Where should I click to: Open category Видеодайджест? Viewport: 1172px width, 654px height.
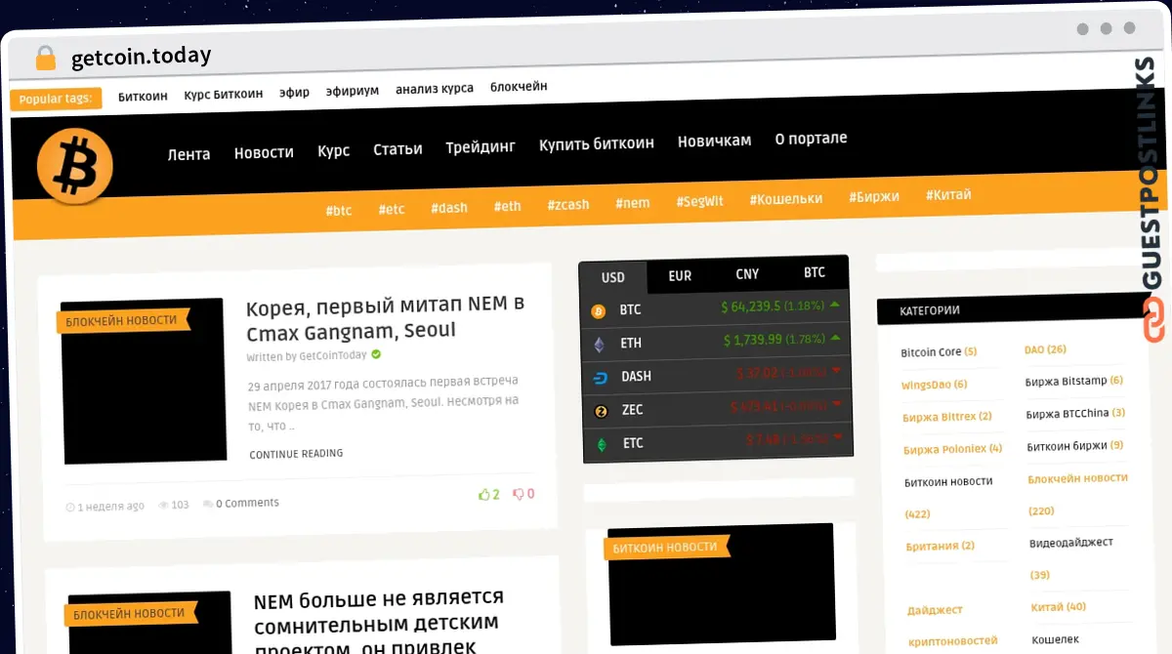[1071, 542]
